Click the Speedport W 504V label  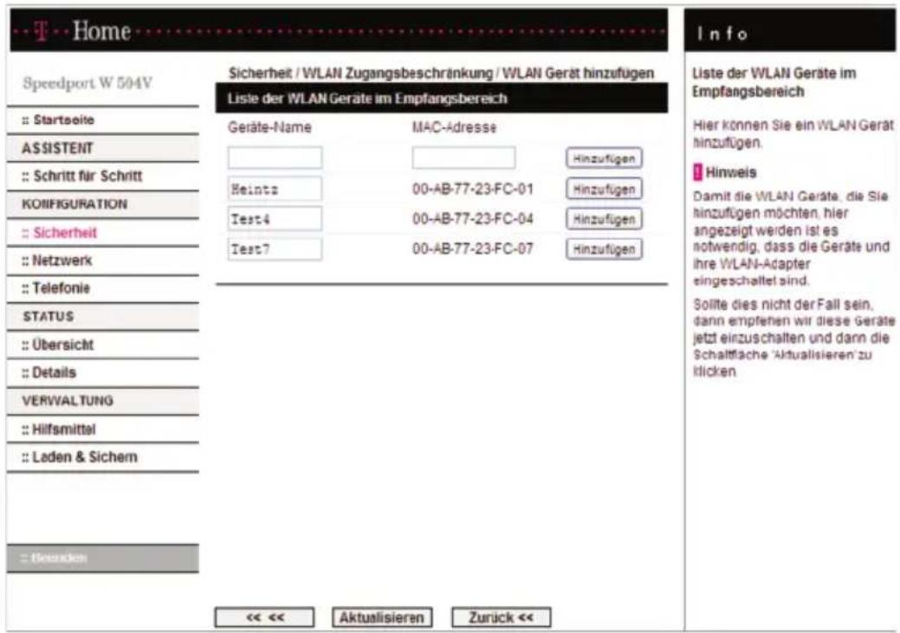pos(87,83)
